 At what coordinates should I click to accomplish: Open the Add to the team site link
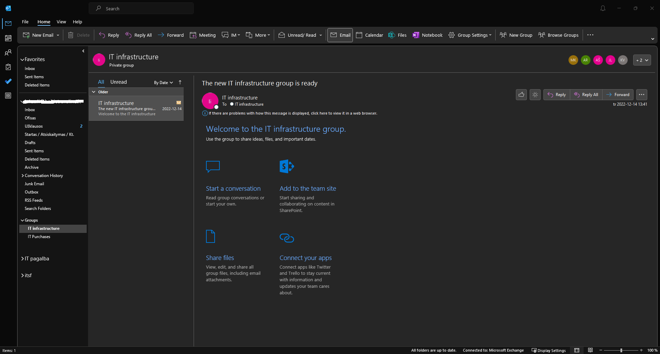click(308, 188)
